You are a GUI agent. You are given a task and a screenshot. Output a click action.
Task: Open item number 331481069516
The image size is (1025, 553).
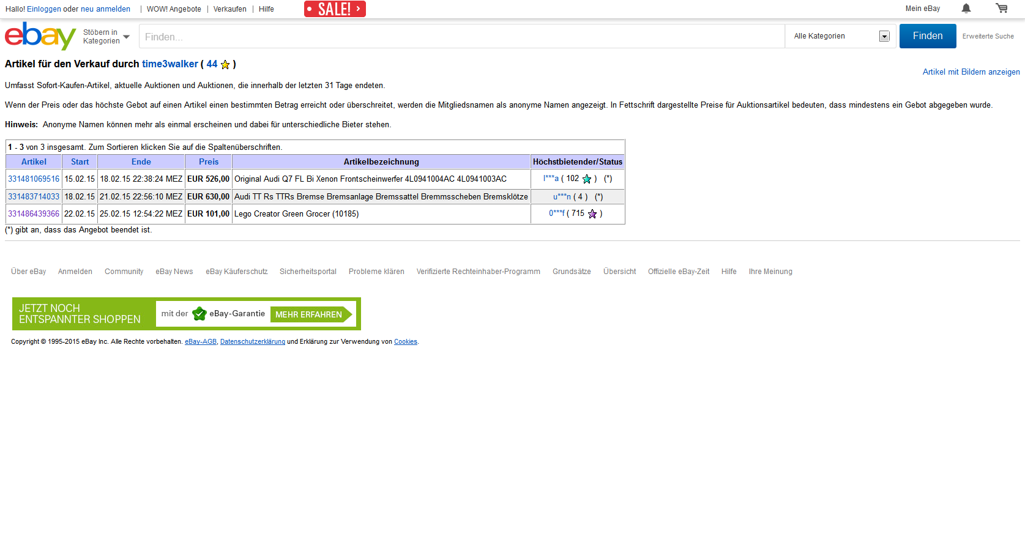(34, 179)
